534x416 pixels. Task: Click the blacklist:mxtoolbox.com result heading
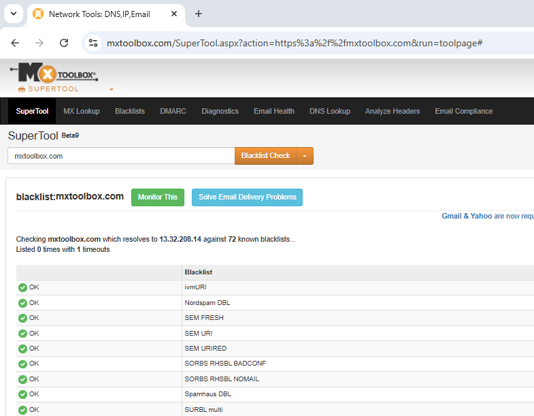70,197
